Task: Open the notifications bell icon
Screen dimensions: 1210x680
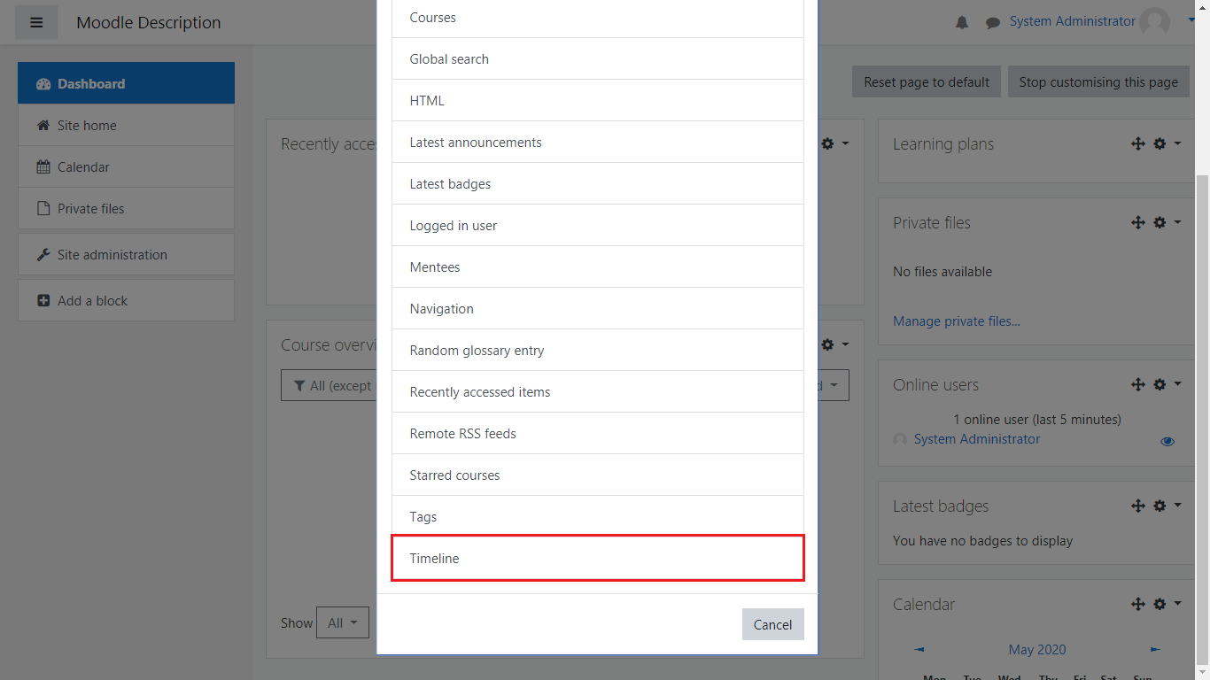Action: point(962,23)
